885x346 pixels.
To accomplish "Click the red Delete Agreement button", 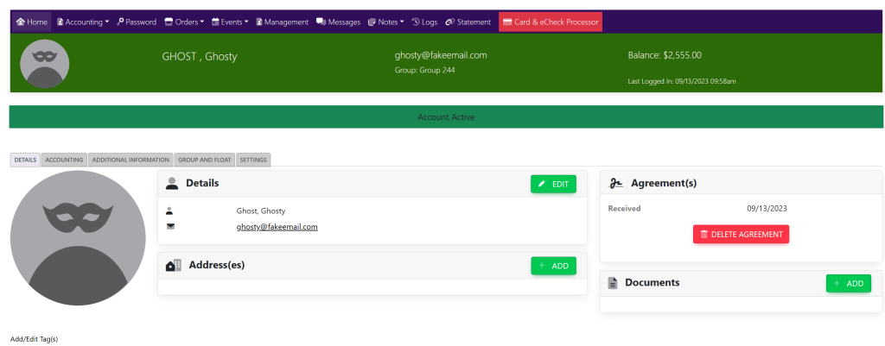I will 741,234.
